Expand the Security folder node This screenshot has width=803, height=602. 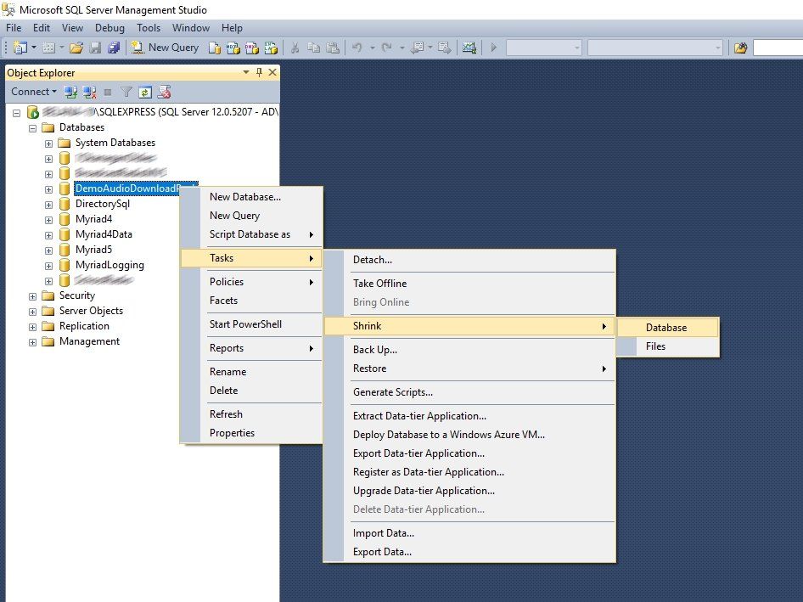pos(33,296)
